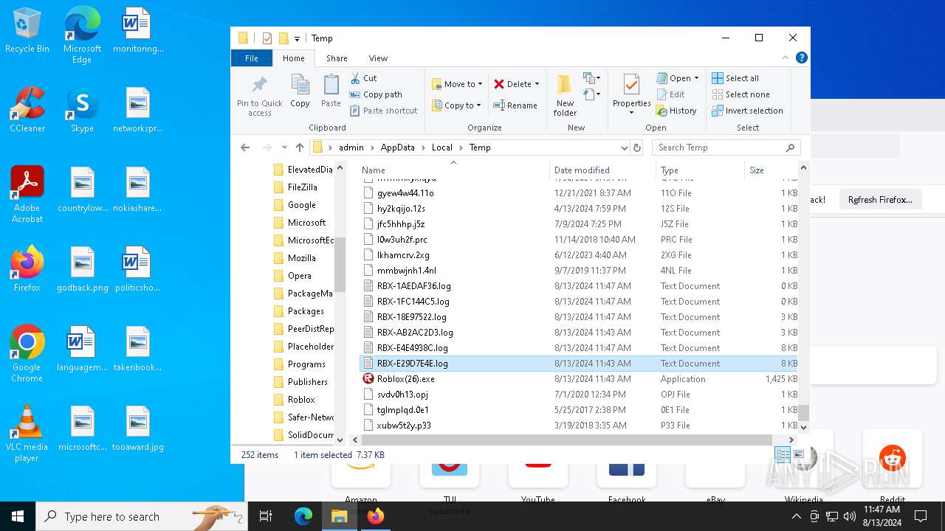The width and height of the screenshot is (945, 531).
Task: Select the Packages folder in tree
Action: pos(306,311)
